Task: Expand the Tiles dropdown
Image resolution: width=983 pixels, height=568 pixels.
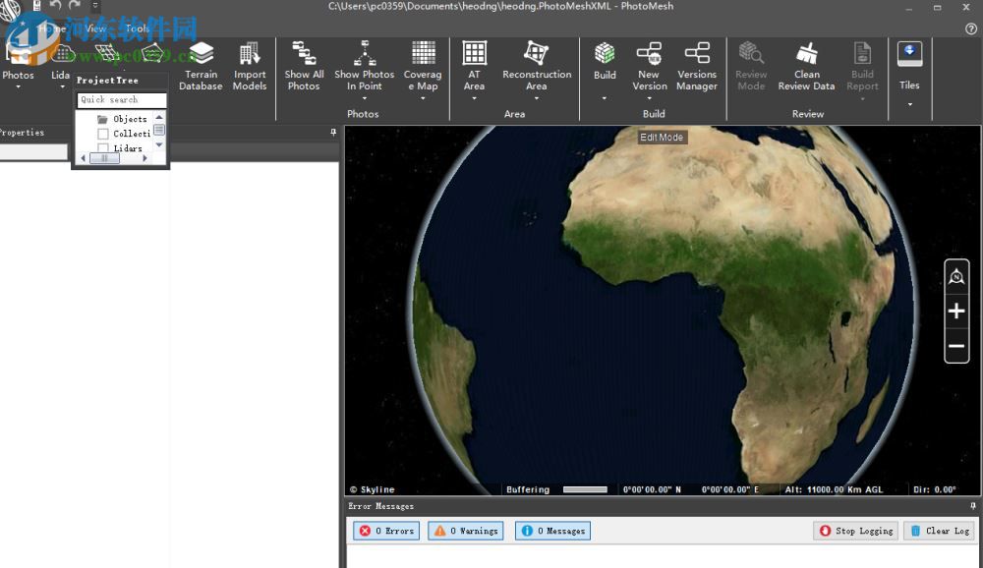Action: pos(909,103)
